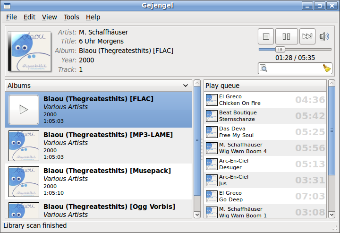The width and height of the screenshot is (340, 233).
Task: Open the volume speaker control
Action: tap(324, 36)
